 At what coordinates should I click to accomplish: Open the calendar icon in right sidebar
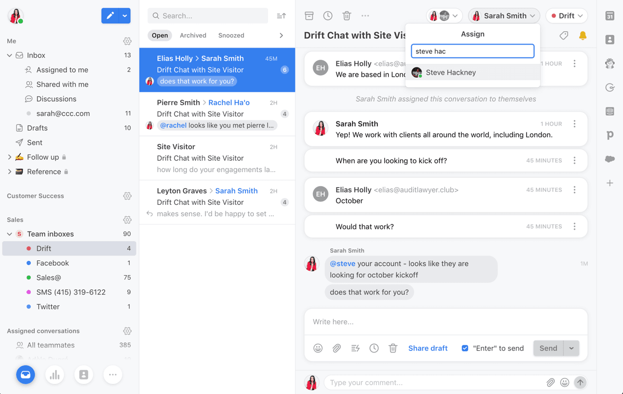[610, 16]
